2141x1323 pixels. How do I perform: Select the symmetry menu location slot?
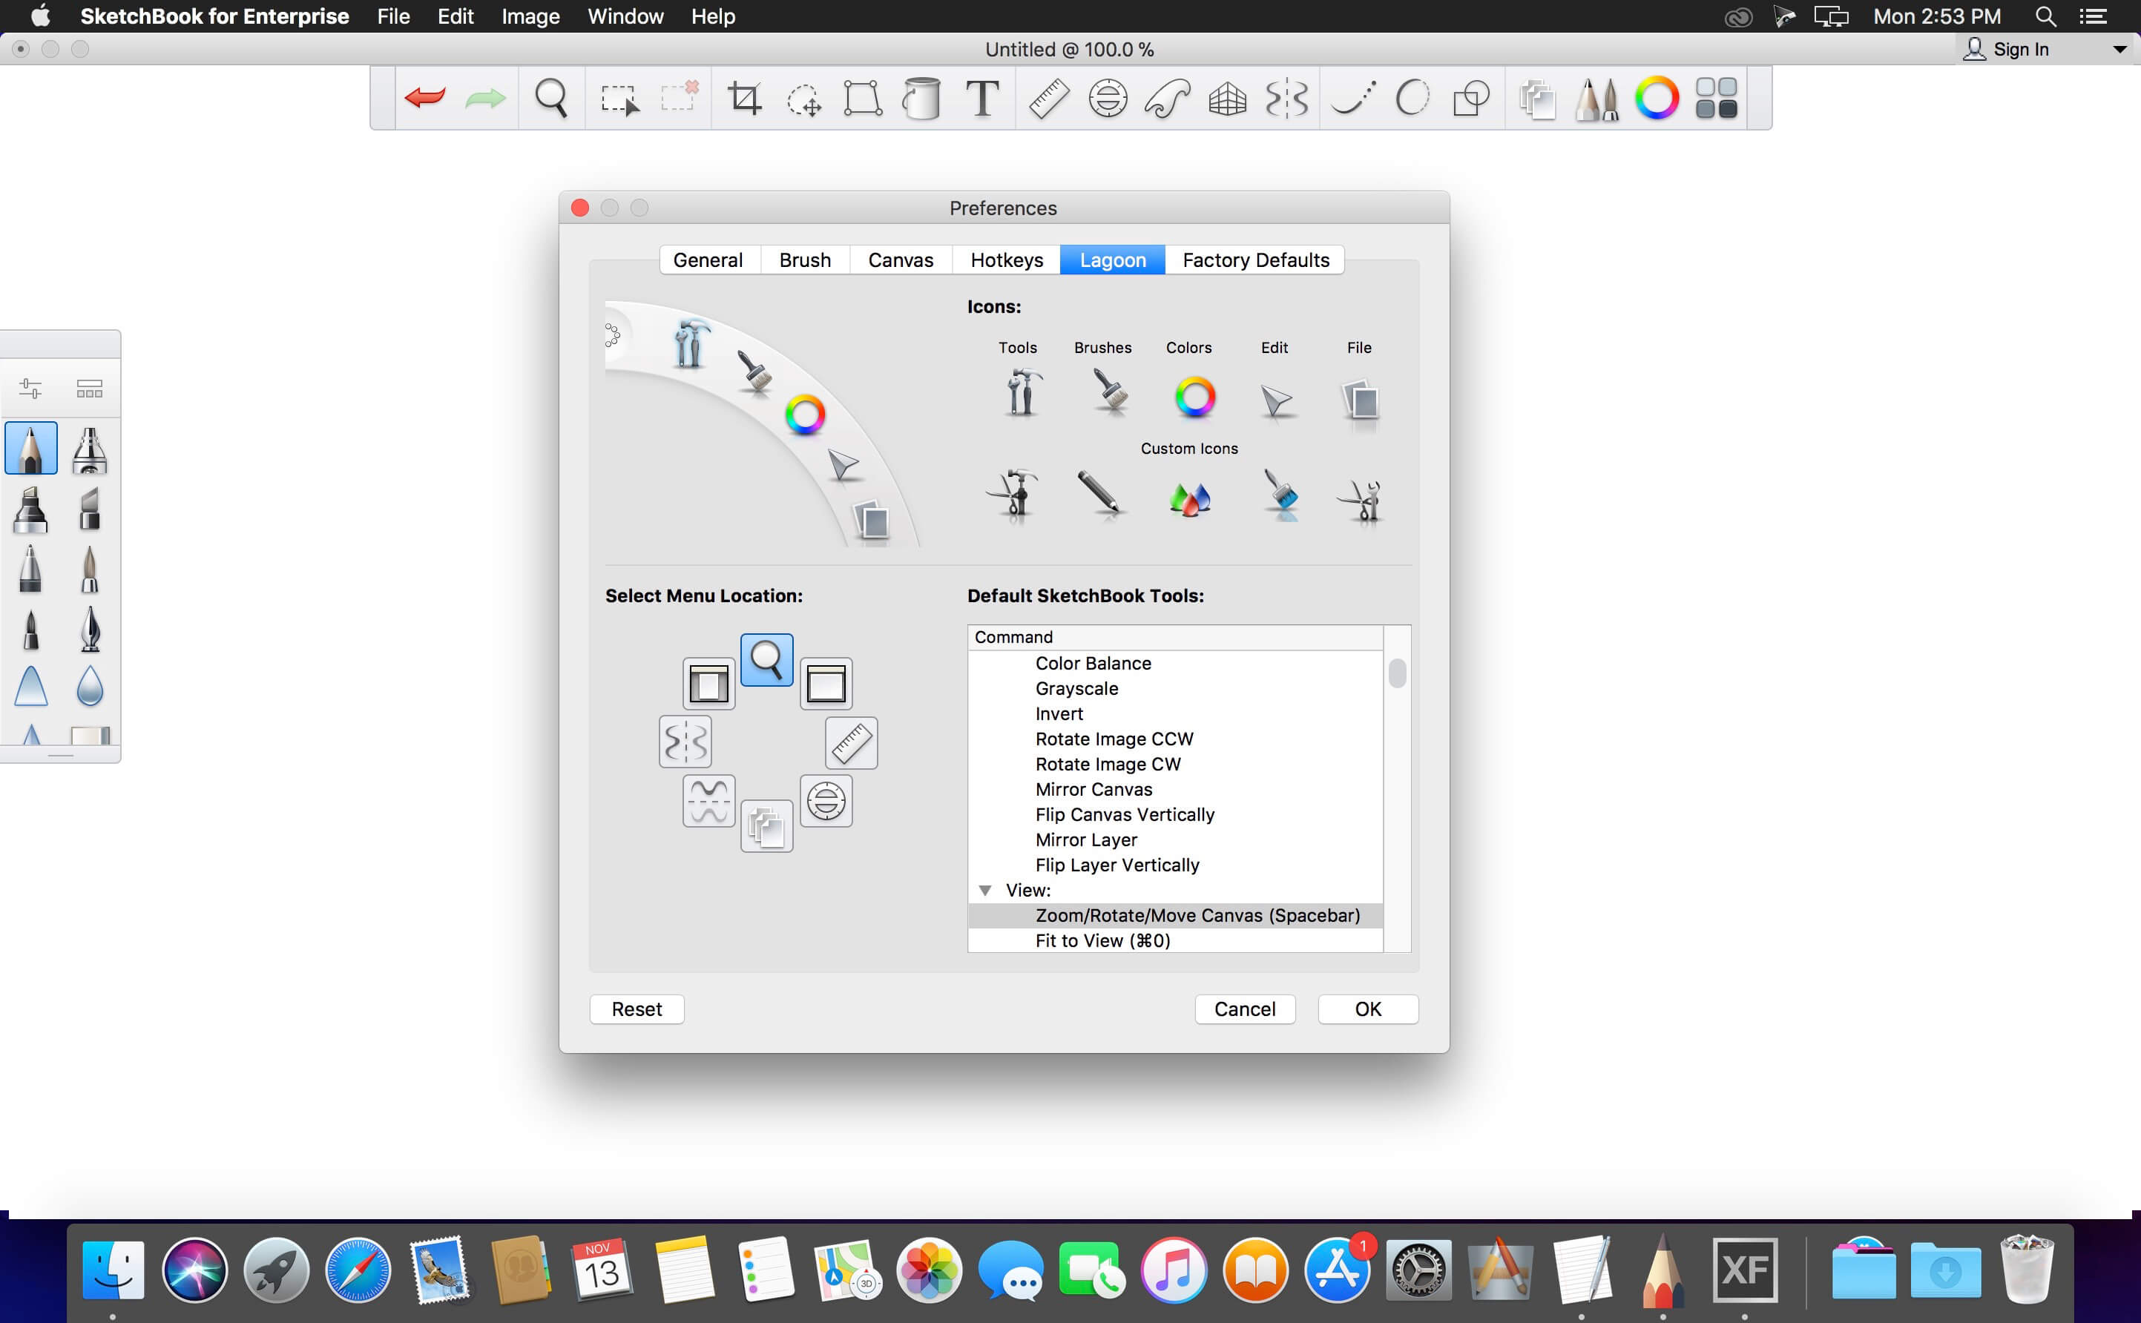(x=685, y=742)
